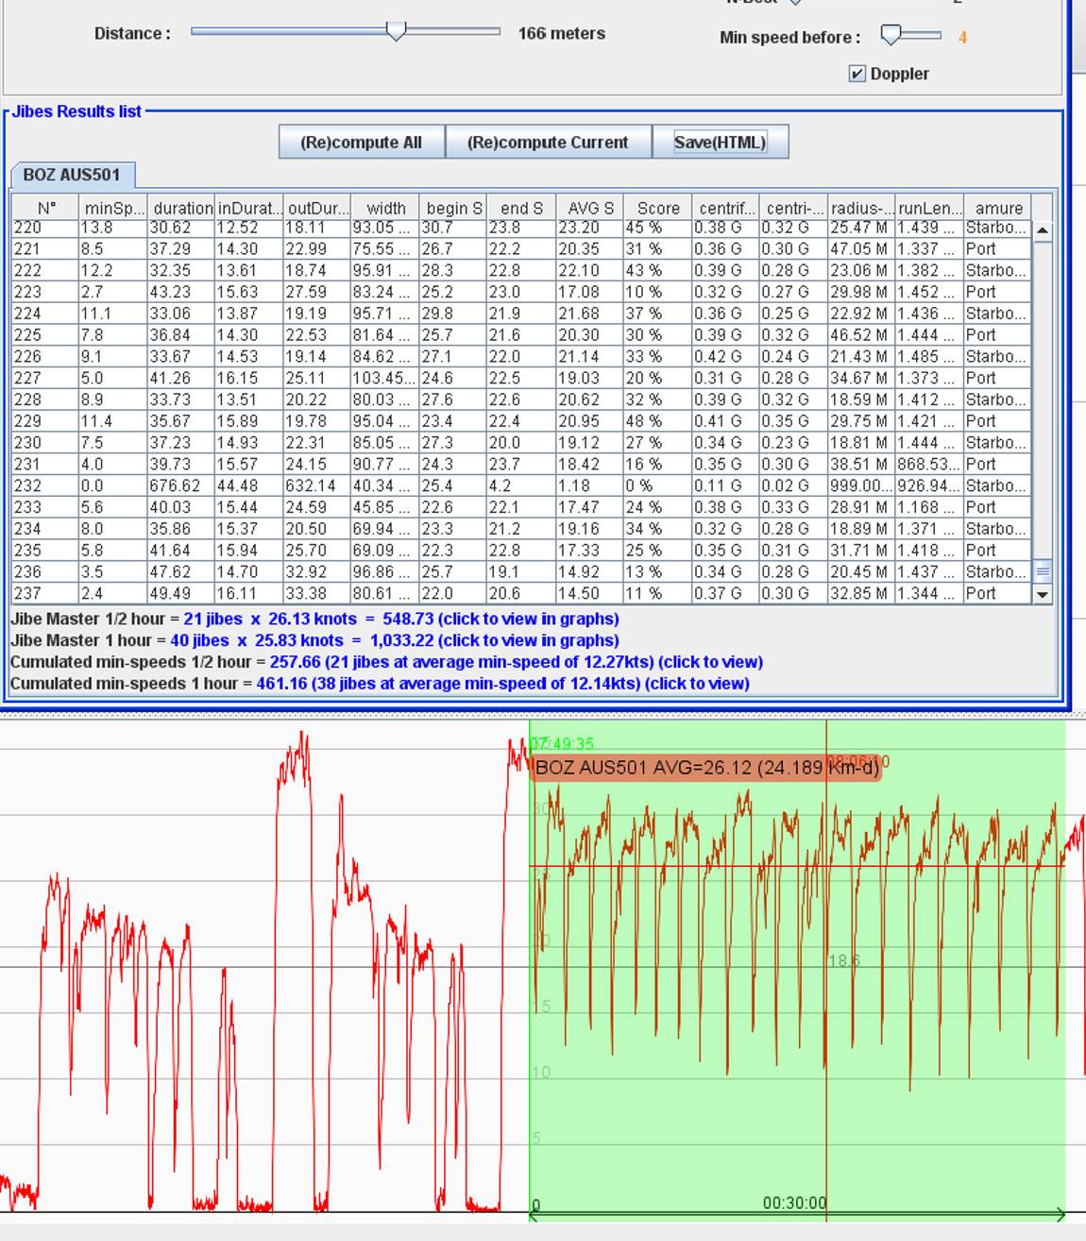This screenshot has width=1086, height=1241.
Task: Click the Distance slider thumb
Action: (396, 31)
